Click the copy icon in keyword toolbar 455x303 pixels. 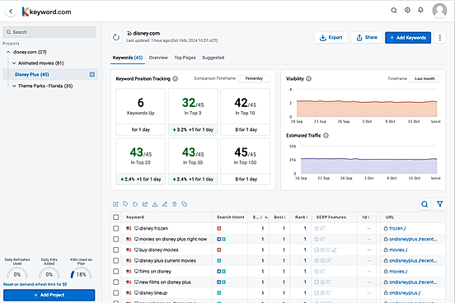pyautogui.click(x=185, y=204)
